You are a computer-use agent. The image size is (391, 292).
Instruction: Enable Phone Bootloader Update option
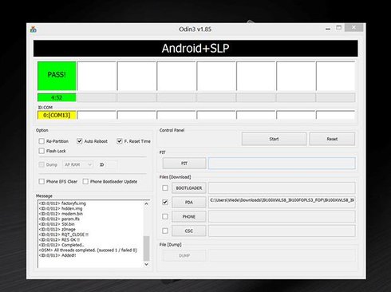tap(85, 181)
